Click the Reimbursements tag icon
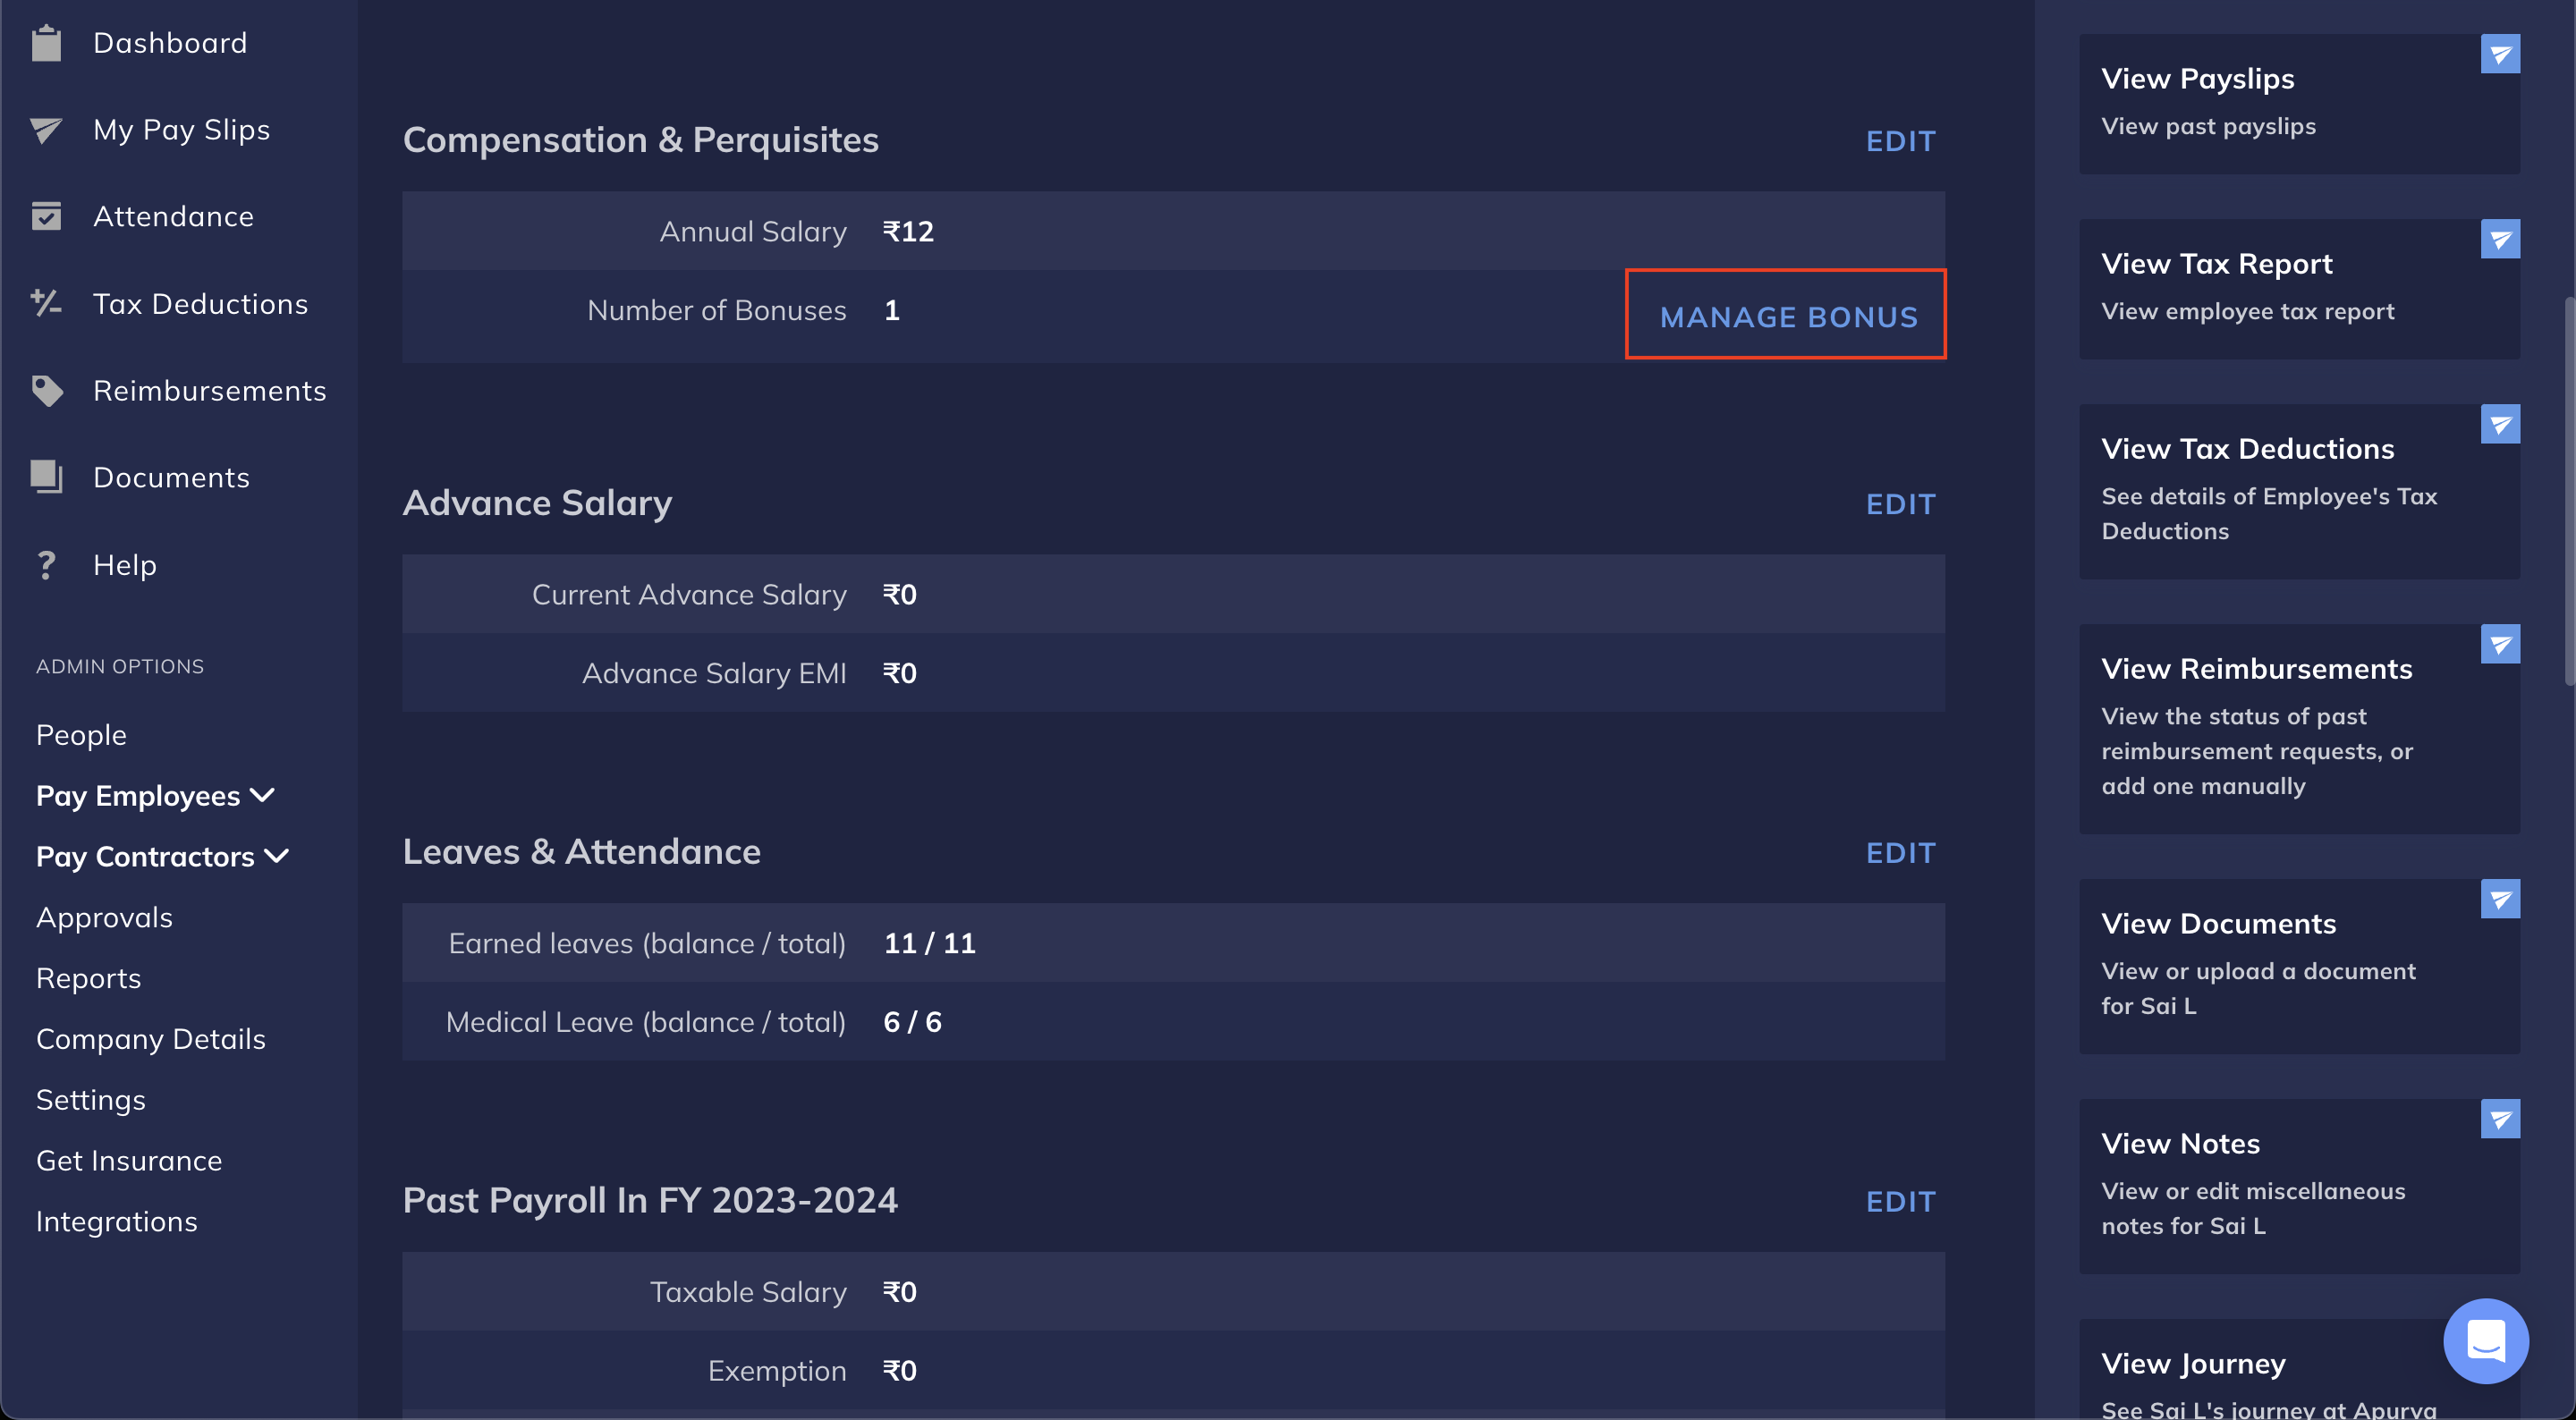 (x=46, y=390)
